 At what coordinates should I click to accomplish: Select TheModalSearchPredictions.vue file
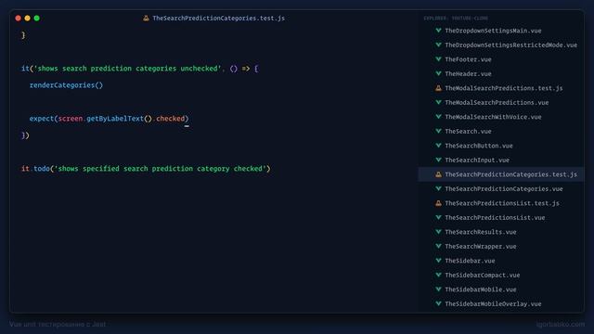point(497,103)
